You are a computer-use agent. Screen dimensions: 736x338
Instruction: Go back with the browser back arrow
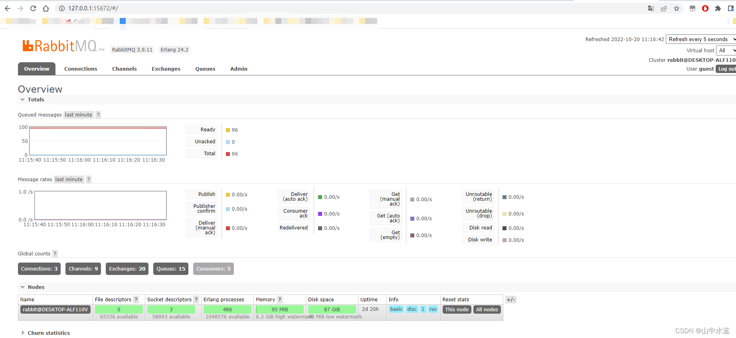8,8
